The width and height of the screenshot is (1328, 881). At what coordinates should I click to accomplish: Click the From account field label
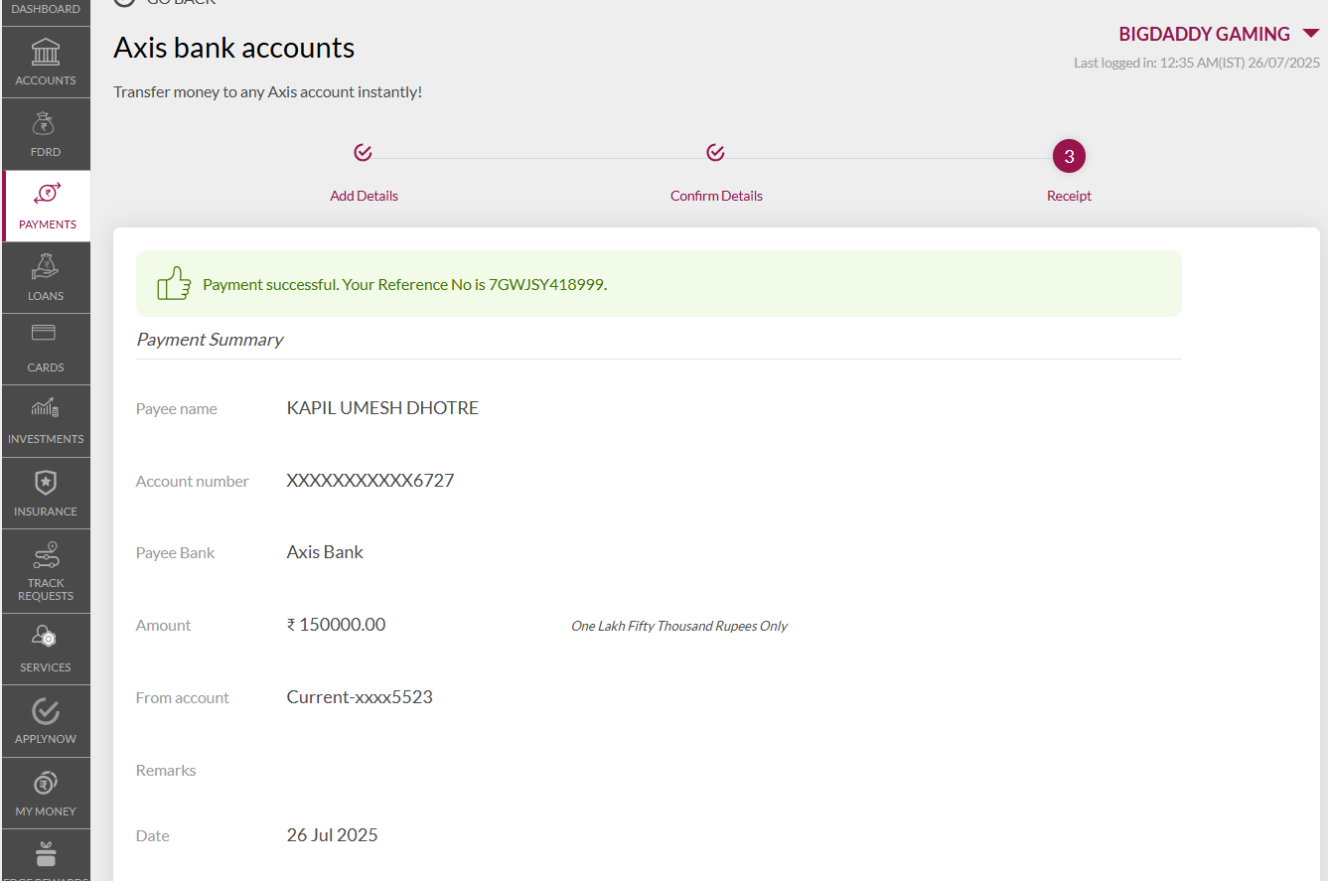[182, 698]
